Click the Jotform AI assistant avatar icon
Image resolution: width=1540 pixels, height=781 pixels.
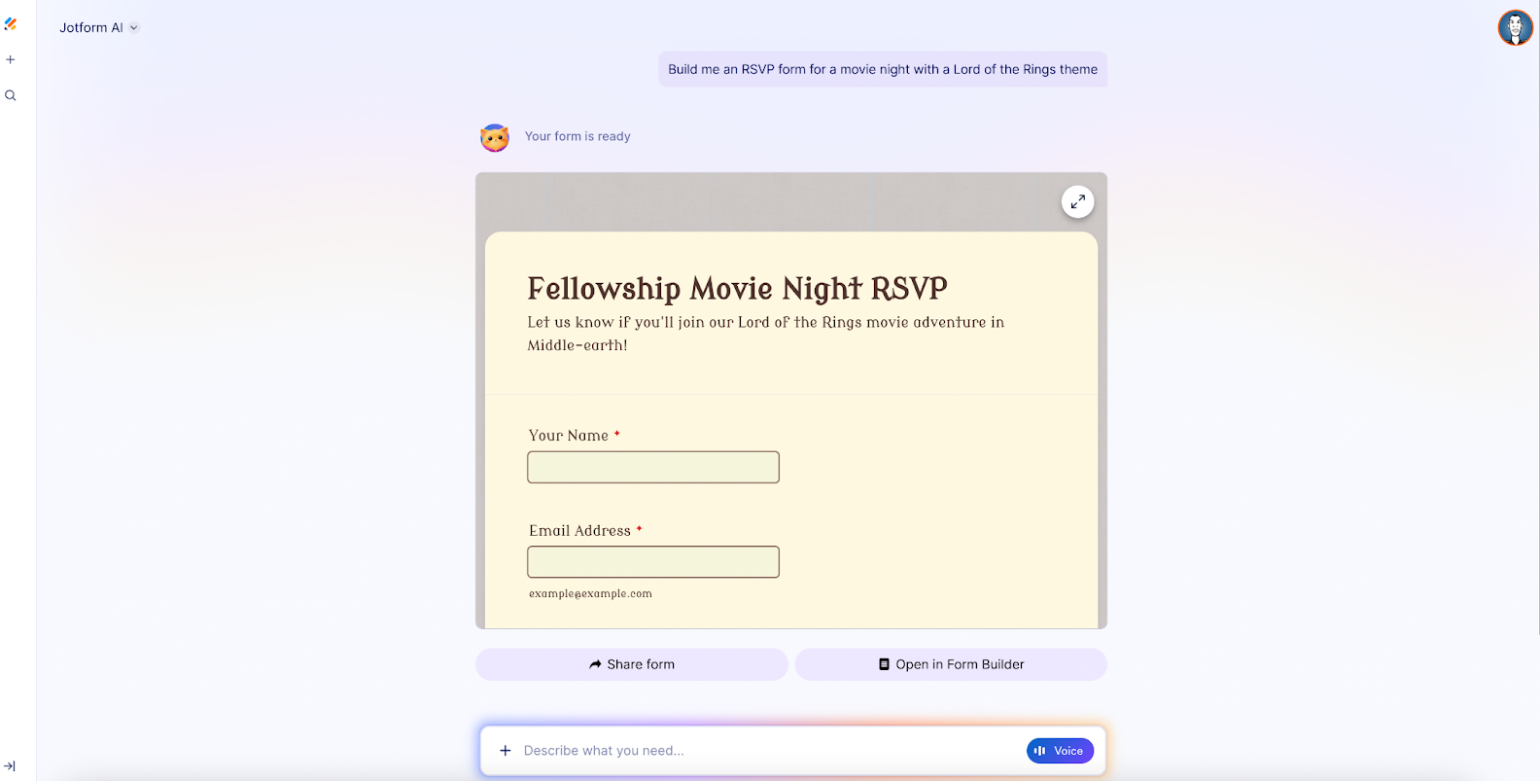[x=495, y=137]
